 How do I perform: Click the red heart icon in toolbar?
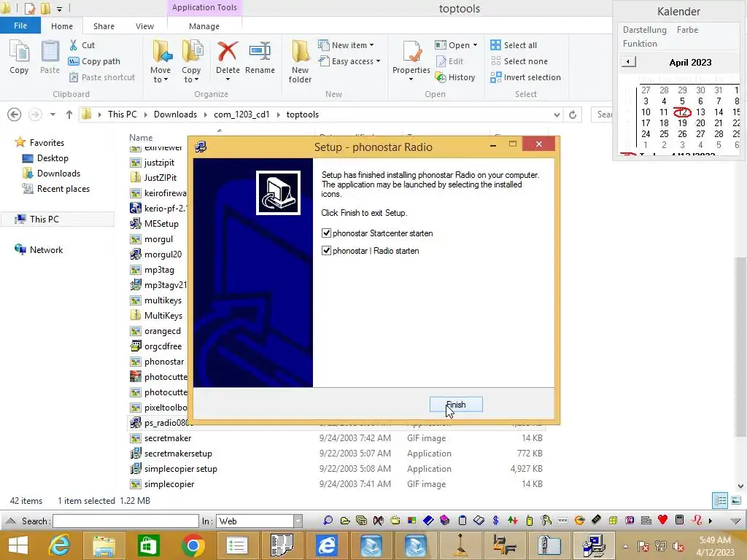coord(662,520)
